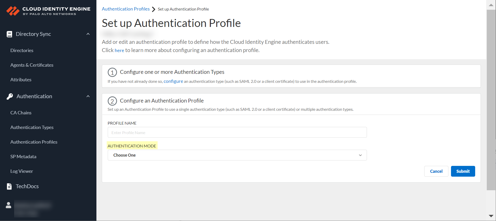
Task: Open CA Chains page
Action: click(21, 113)
